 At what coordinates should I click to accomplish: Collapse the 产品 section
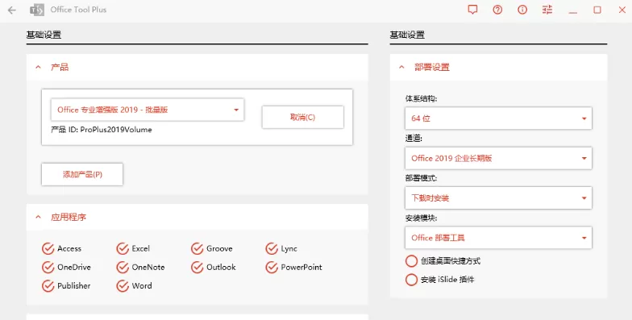point(39,68)
